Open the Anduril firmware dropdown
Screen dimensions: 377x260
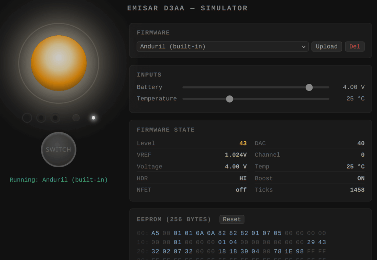222,46
